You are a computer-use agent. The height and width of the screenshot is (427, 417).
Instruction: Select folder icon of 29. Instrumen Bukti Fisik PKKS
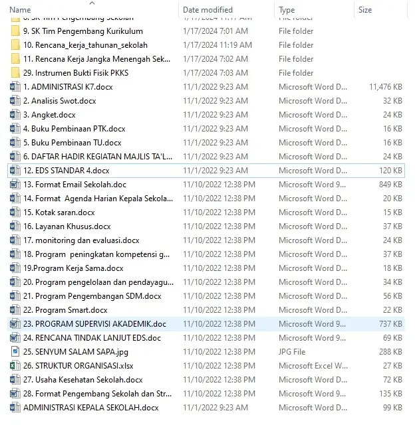click(x=15, y=72)
